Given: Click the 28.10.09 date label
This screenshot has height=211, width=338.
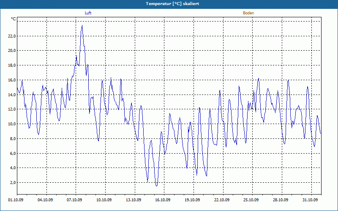Looking at the screenshot, I should coord(281,200).
